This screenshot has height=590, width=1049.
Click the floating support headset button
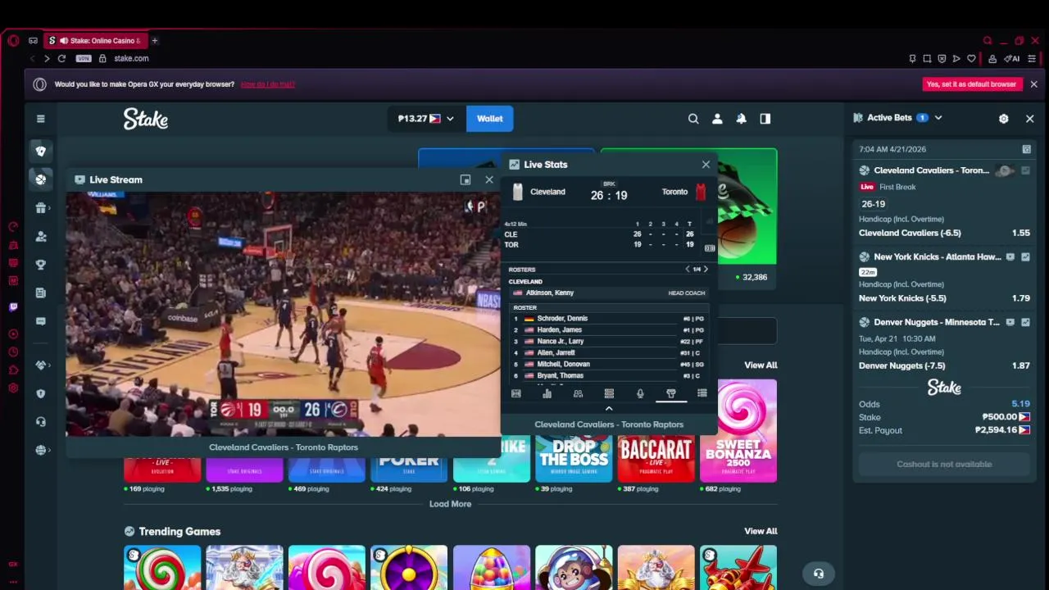tap(818, 574)
